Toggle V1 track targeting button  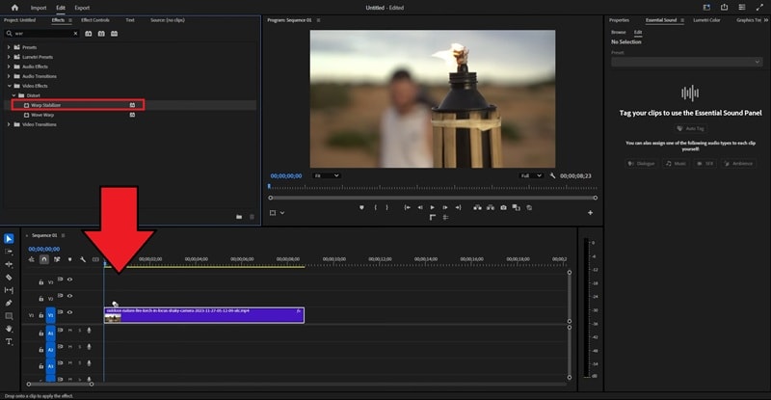[x=51, y=315]
